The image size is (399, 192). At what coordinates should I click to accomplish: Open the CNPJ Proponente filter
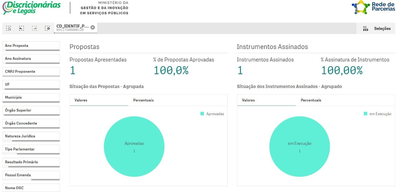coord(31,72)
